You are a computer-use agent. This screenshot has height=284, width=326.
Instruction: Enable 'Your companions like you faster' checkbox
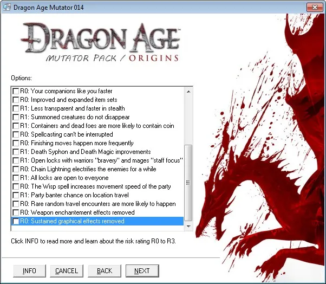click(x=16, y=91)
